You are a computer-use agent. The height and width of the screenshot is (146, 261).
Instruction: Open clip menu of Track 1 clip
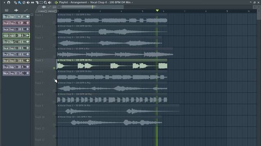point(59,15)
